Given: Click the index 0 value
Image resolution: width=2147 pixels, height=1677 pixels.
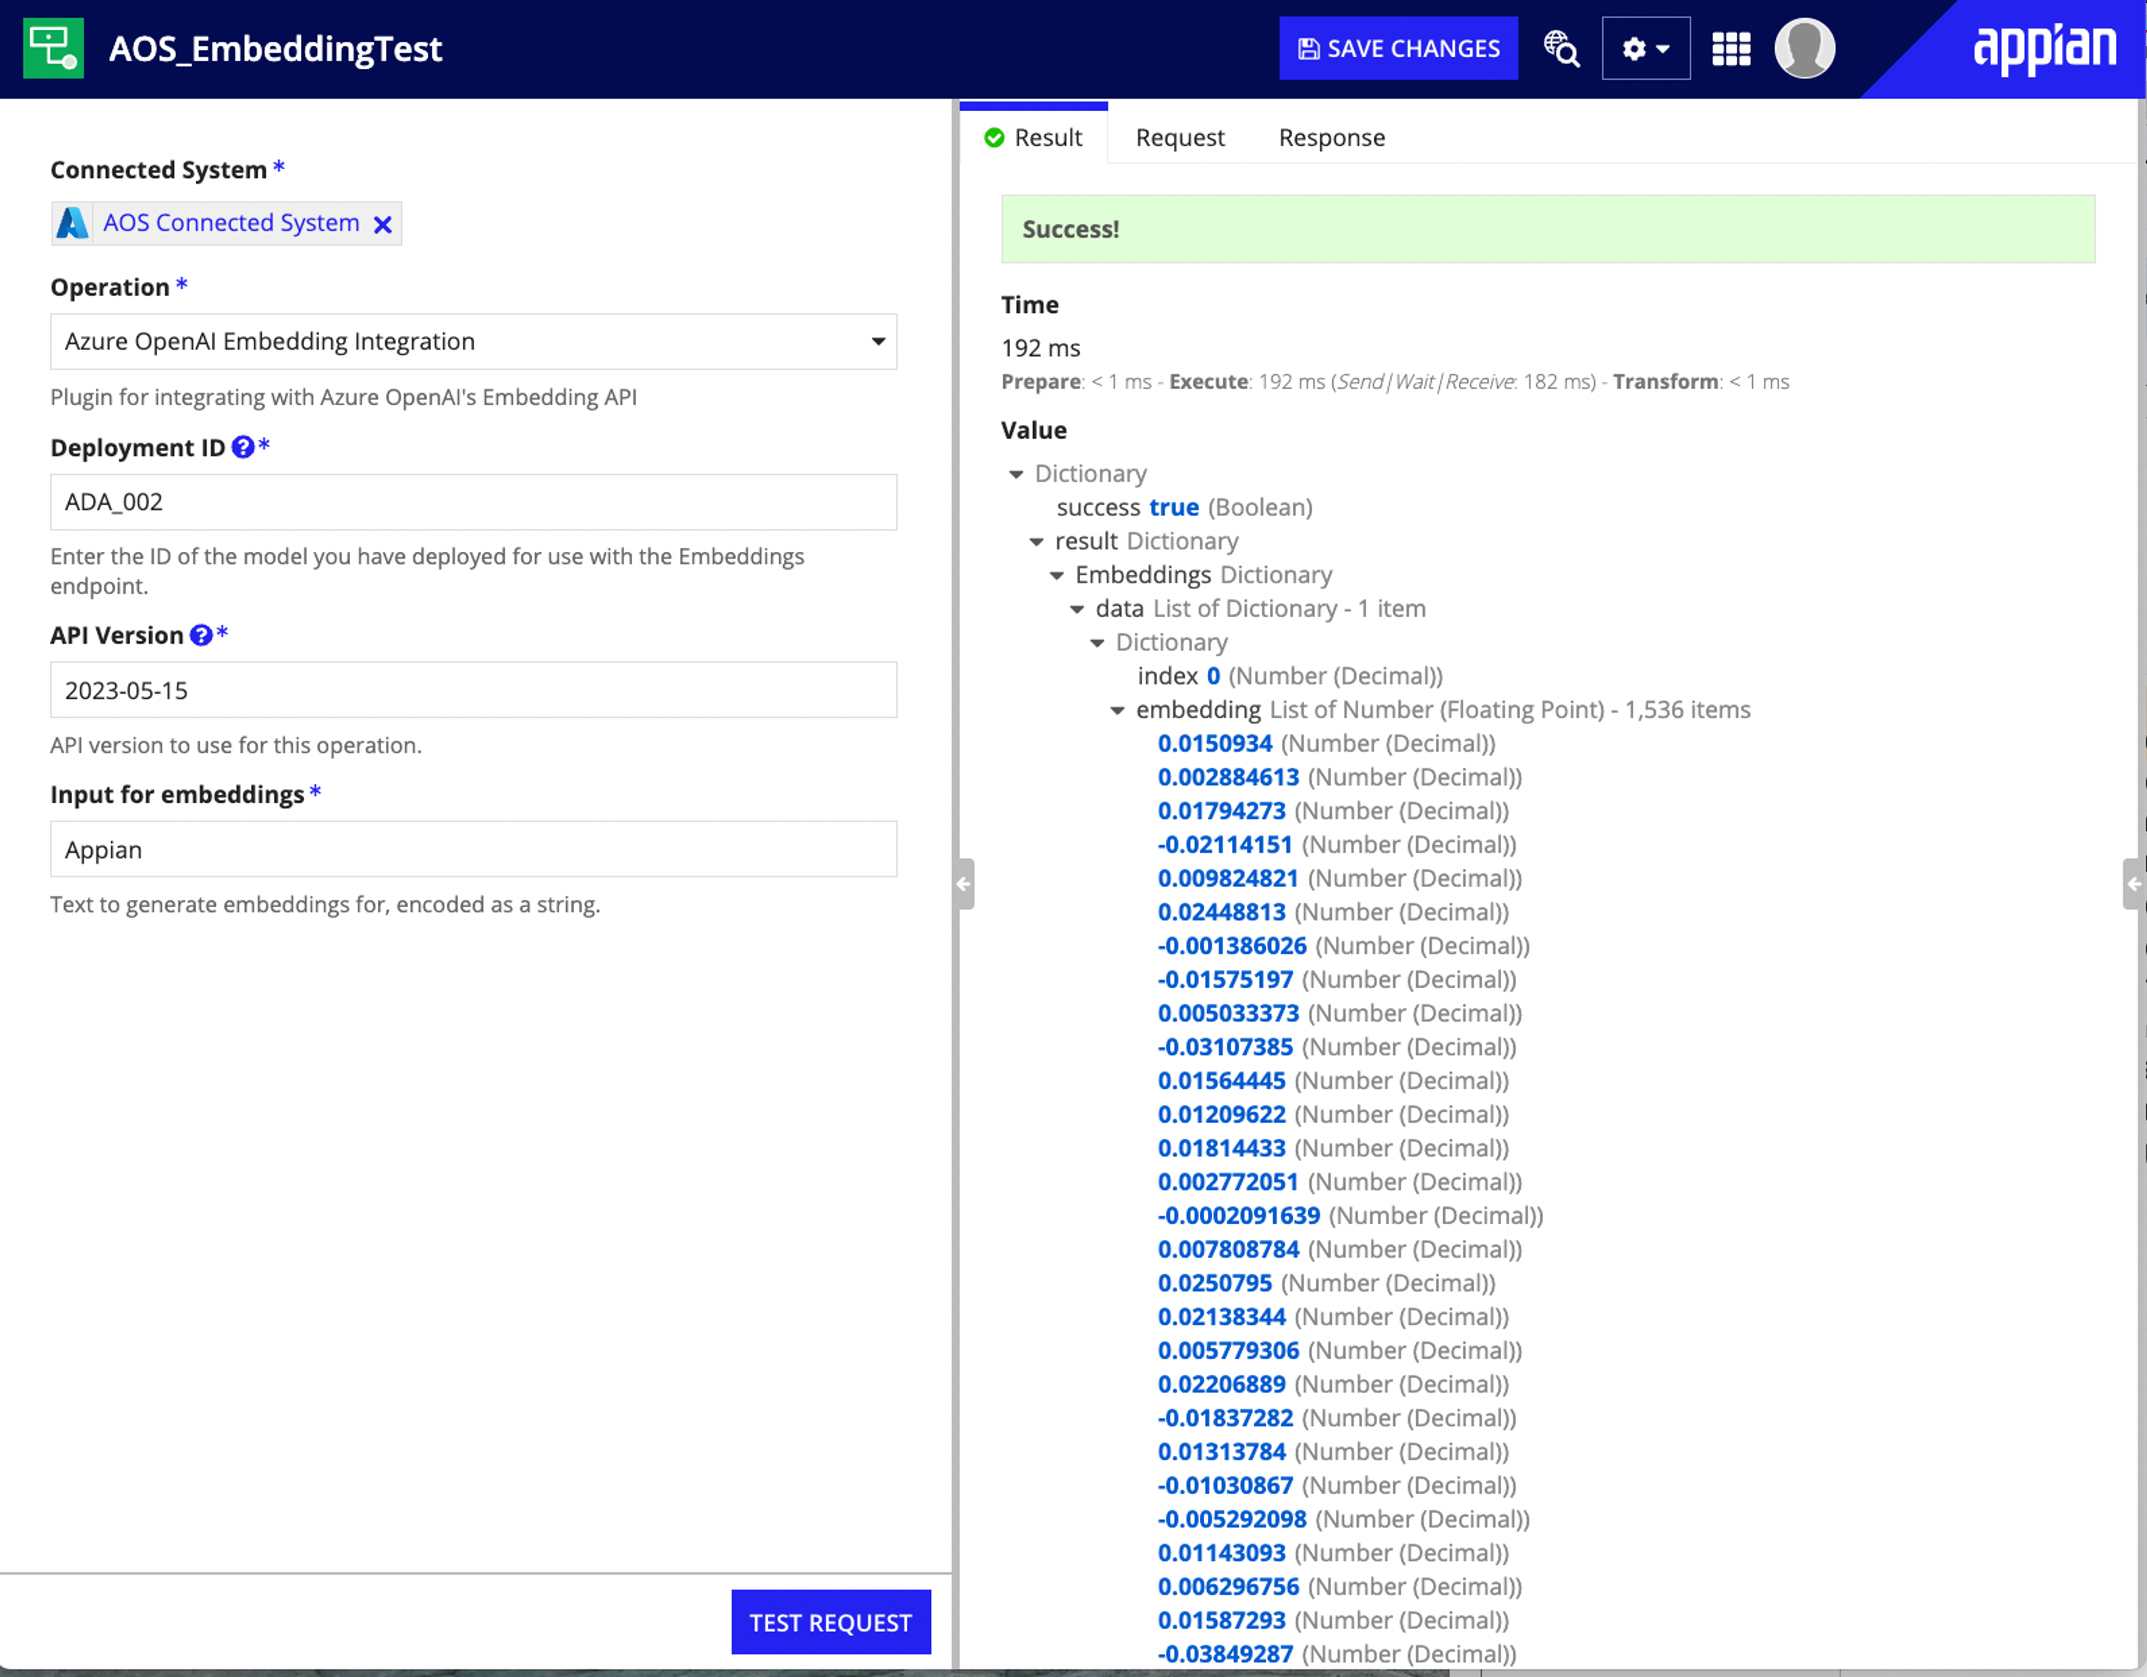Looking at the screenshot, I should click(1213, 676).
